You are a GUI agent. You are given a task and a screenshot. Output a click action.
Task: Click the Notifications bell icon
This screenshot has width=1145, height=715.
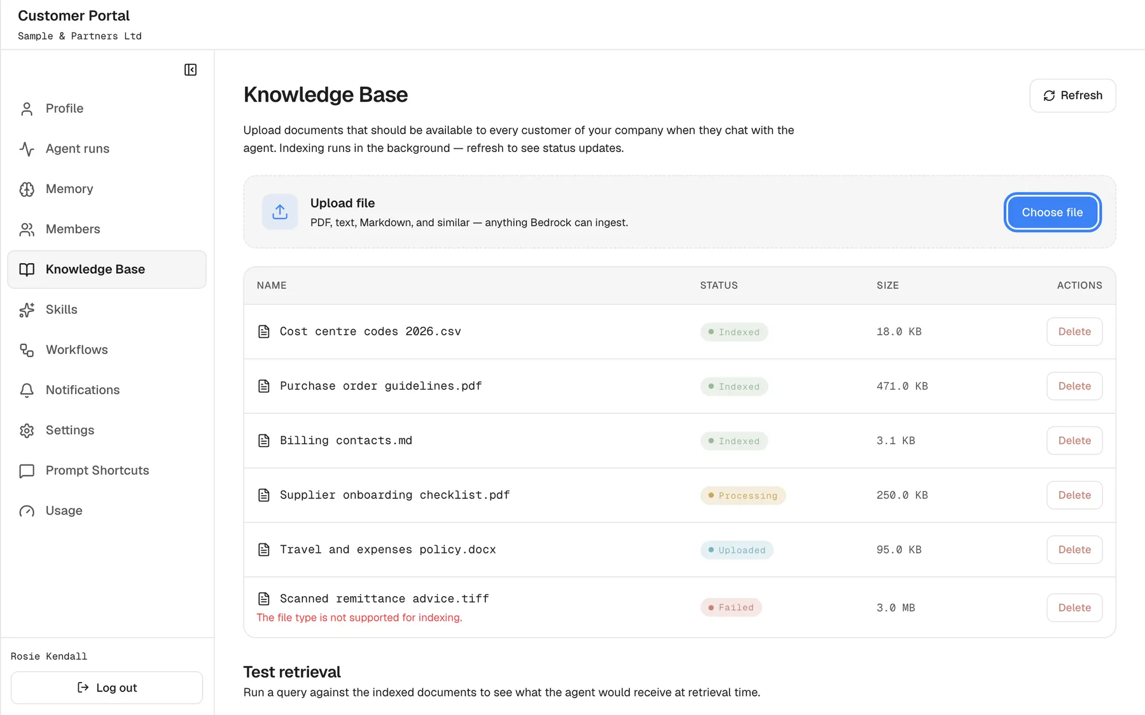click(x=27, y=390)
